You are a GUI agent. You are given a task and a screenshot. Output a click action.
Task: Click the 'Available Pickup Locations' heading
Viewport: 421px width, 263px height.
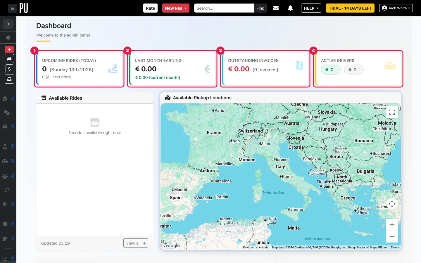pyautogui.click(x=202, y=98)
